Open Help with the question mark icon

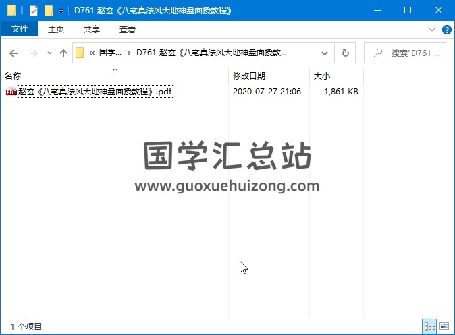[x=447, y=30]
